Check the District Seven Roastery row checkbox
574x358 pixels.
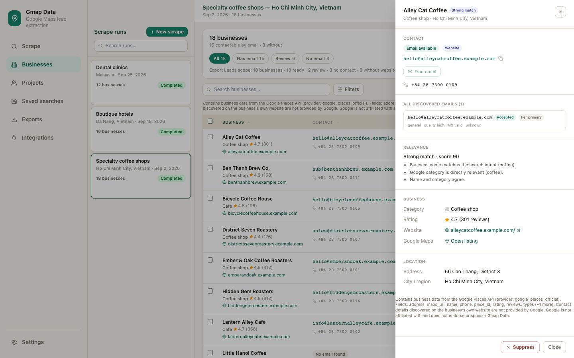210,230
